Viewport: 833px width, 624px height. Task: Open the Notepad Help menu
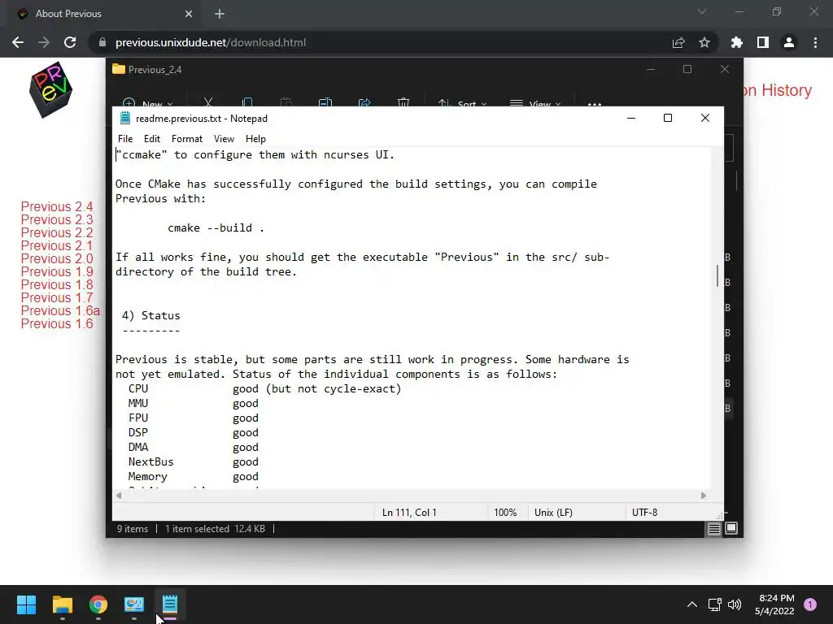255,138
